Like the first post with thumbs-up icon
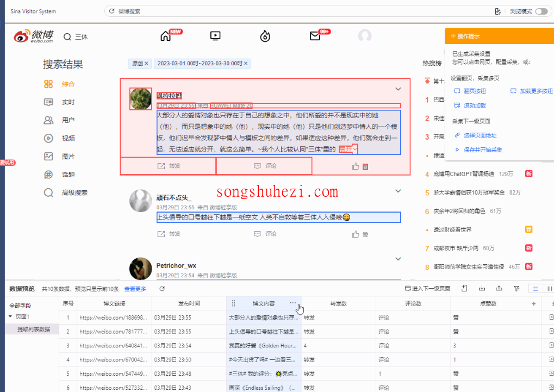Image resolution: width=554 pixels, height=392 pixels. [x=356, y=166]
